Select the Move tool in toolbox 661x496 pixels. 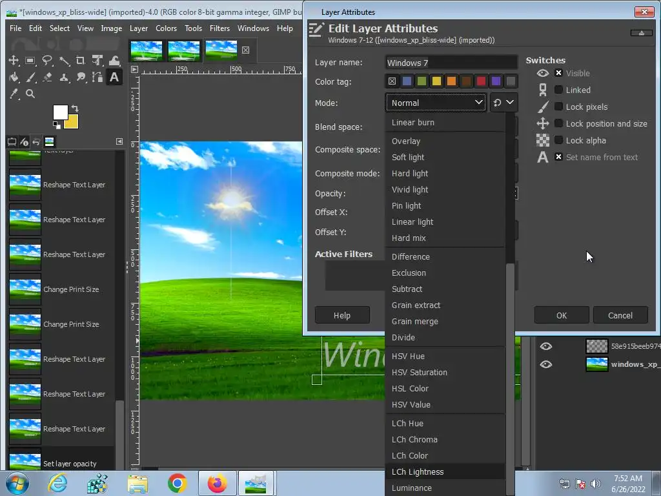14,60
